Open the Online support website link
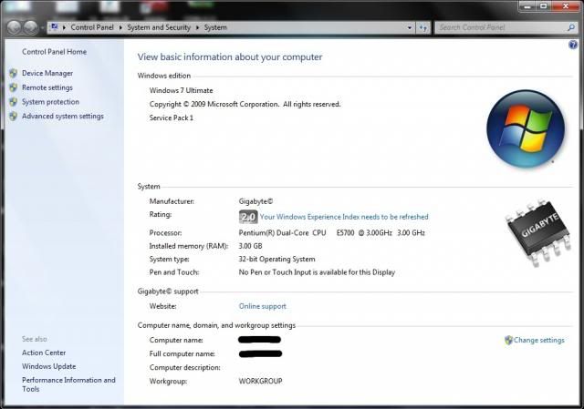584x409 pixels. [x=262, y=306]
